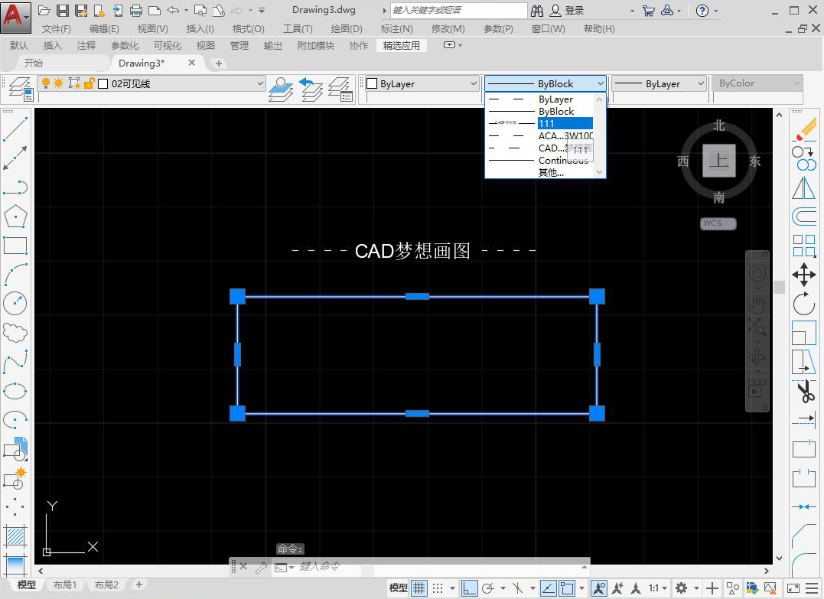The image size is (824, 599).
Task: Switch to the 注释 ribbon tab
Action: tap(86, 46)
